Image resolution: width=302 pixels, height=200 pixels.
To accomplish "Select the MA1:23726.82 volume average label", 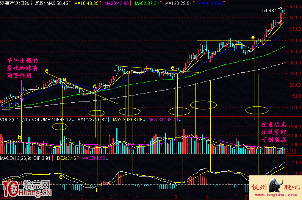I will click(x=92, y=120).
